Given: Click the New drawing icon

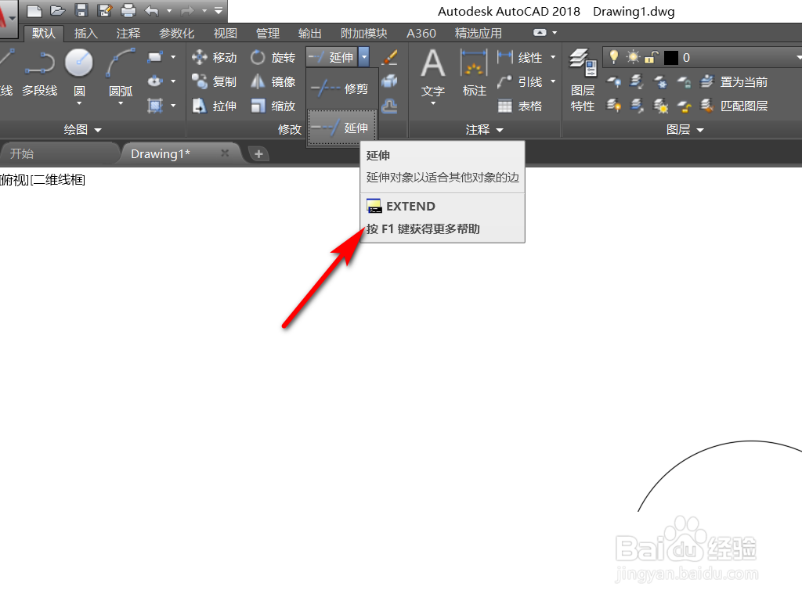Looking at the screenshot, I should point(34,9).
